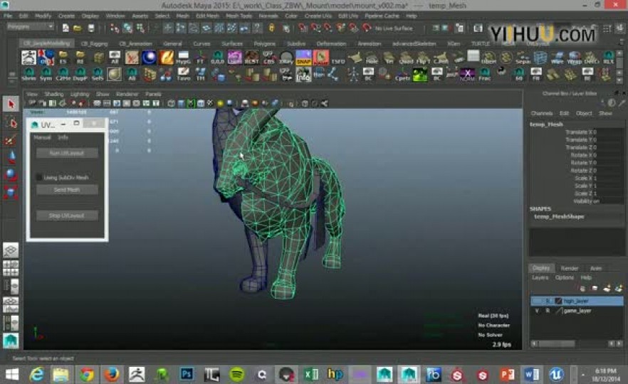Click the DupP shelf icon

coord(80,75)
